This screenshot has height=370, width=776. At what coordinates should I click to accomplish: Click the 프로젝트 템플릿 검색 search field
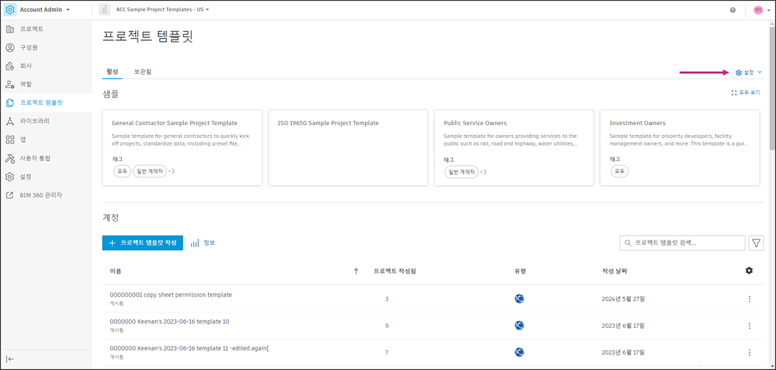tap(682, 243)
